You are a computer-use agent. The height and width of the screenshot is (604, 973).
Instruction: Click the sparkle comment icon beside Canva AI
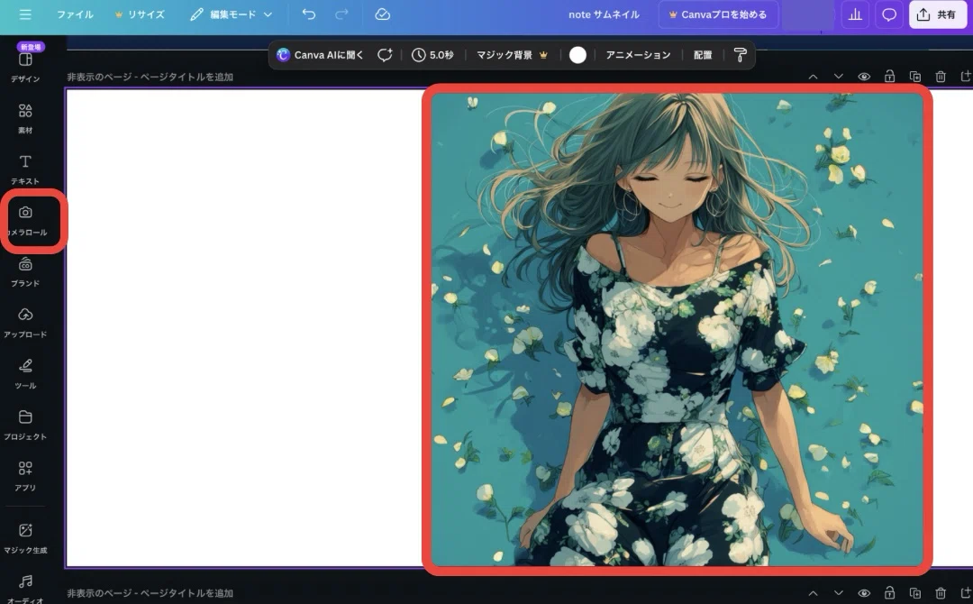(385, 55)
